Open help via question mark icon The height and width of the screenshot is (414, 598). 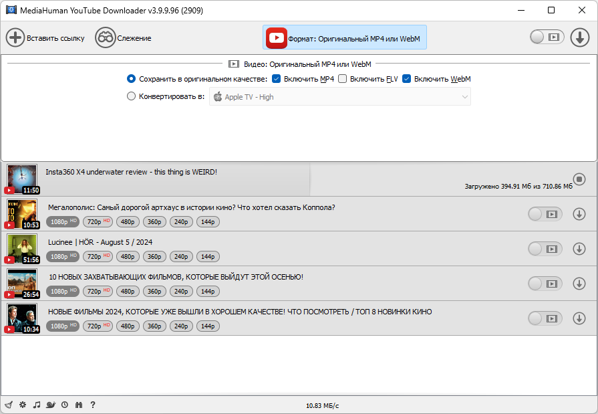93,405
